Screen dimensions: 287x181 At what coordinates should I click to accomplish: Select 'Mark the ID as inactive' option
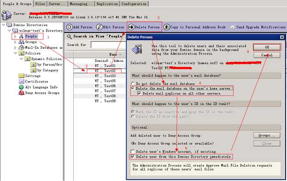pos(133,112)
